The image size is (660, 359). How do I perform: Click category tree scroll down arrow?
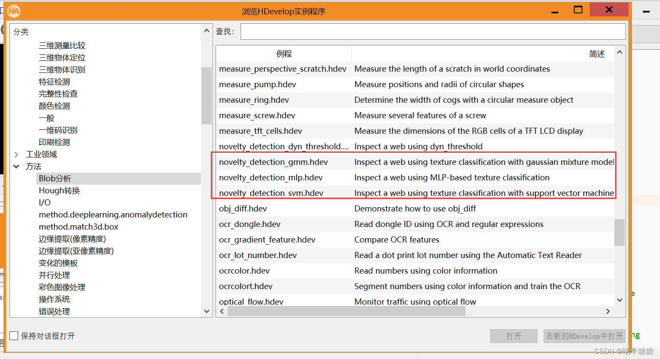pos(206,311)
